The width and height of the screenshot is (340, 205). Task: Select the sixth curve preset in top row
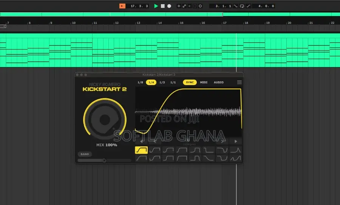point(209,150)
